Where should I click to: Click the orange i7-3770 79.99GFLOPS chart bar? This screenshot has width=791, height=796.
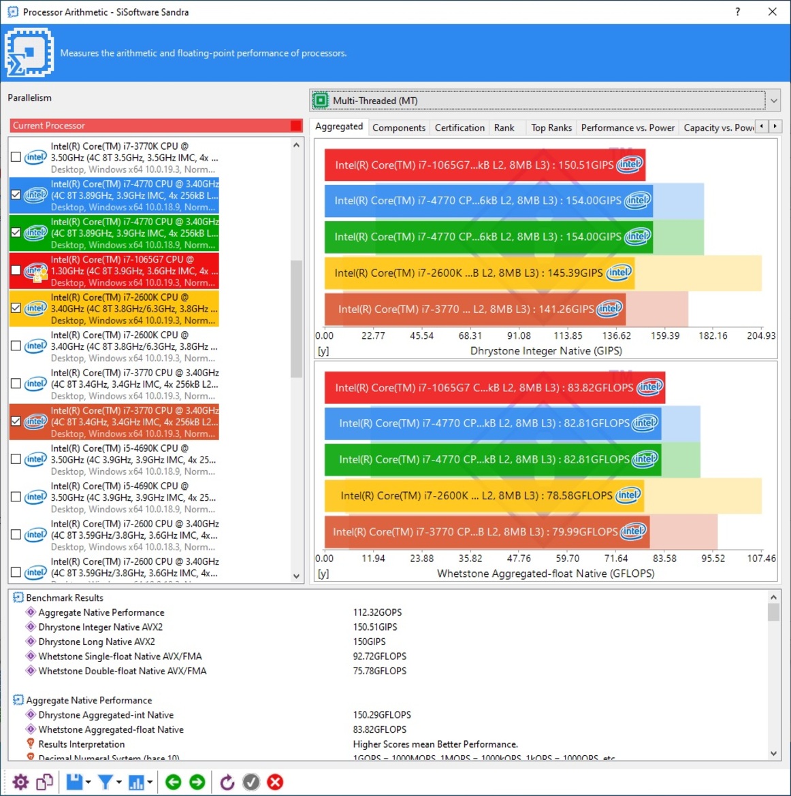[487, 531]
